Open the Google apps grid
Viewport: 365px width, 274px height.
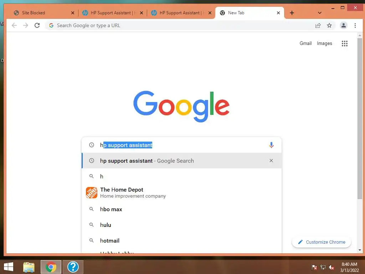(345, 43)
